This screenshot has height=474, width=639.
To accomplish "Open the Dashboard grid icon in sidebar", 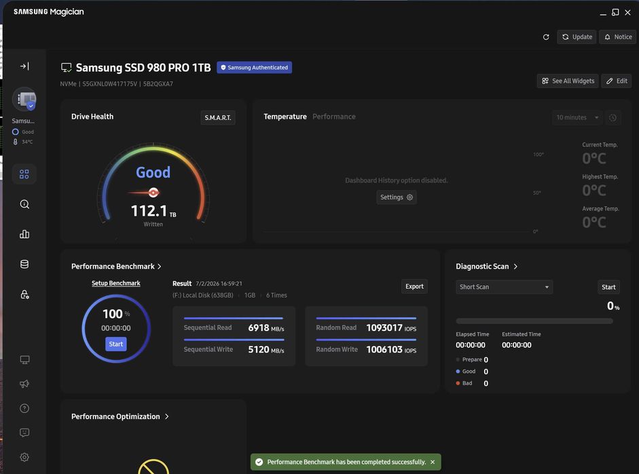I will [24, 174].
